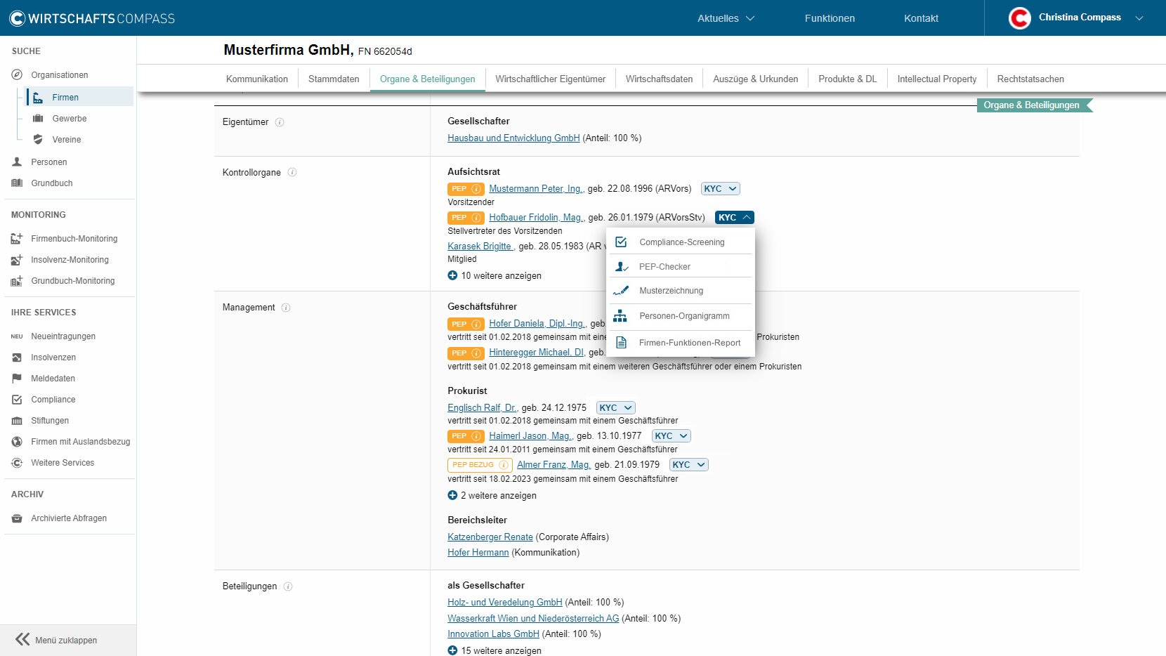Select Firmen in the Organisationen tree

(65, 98)
